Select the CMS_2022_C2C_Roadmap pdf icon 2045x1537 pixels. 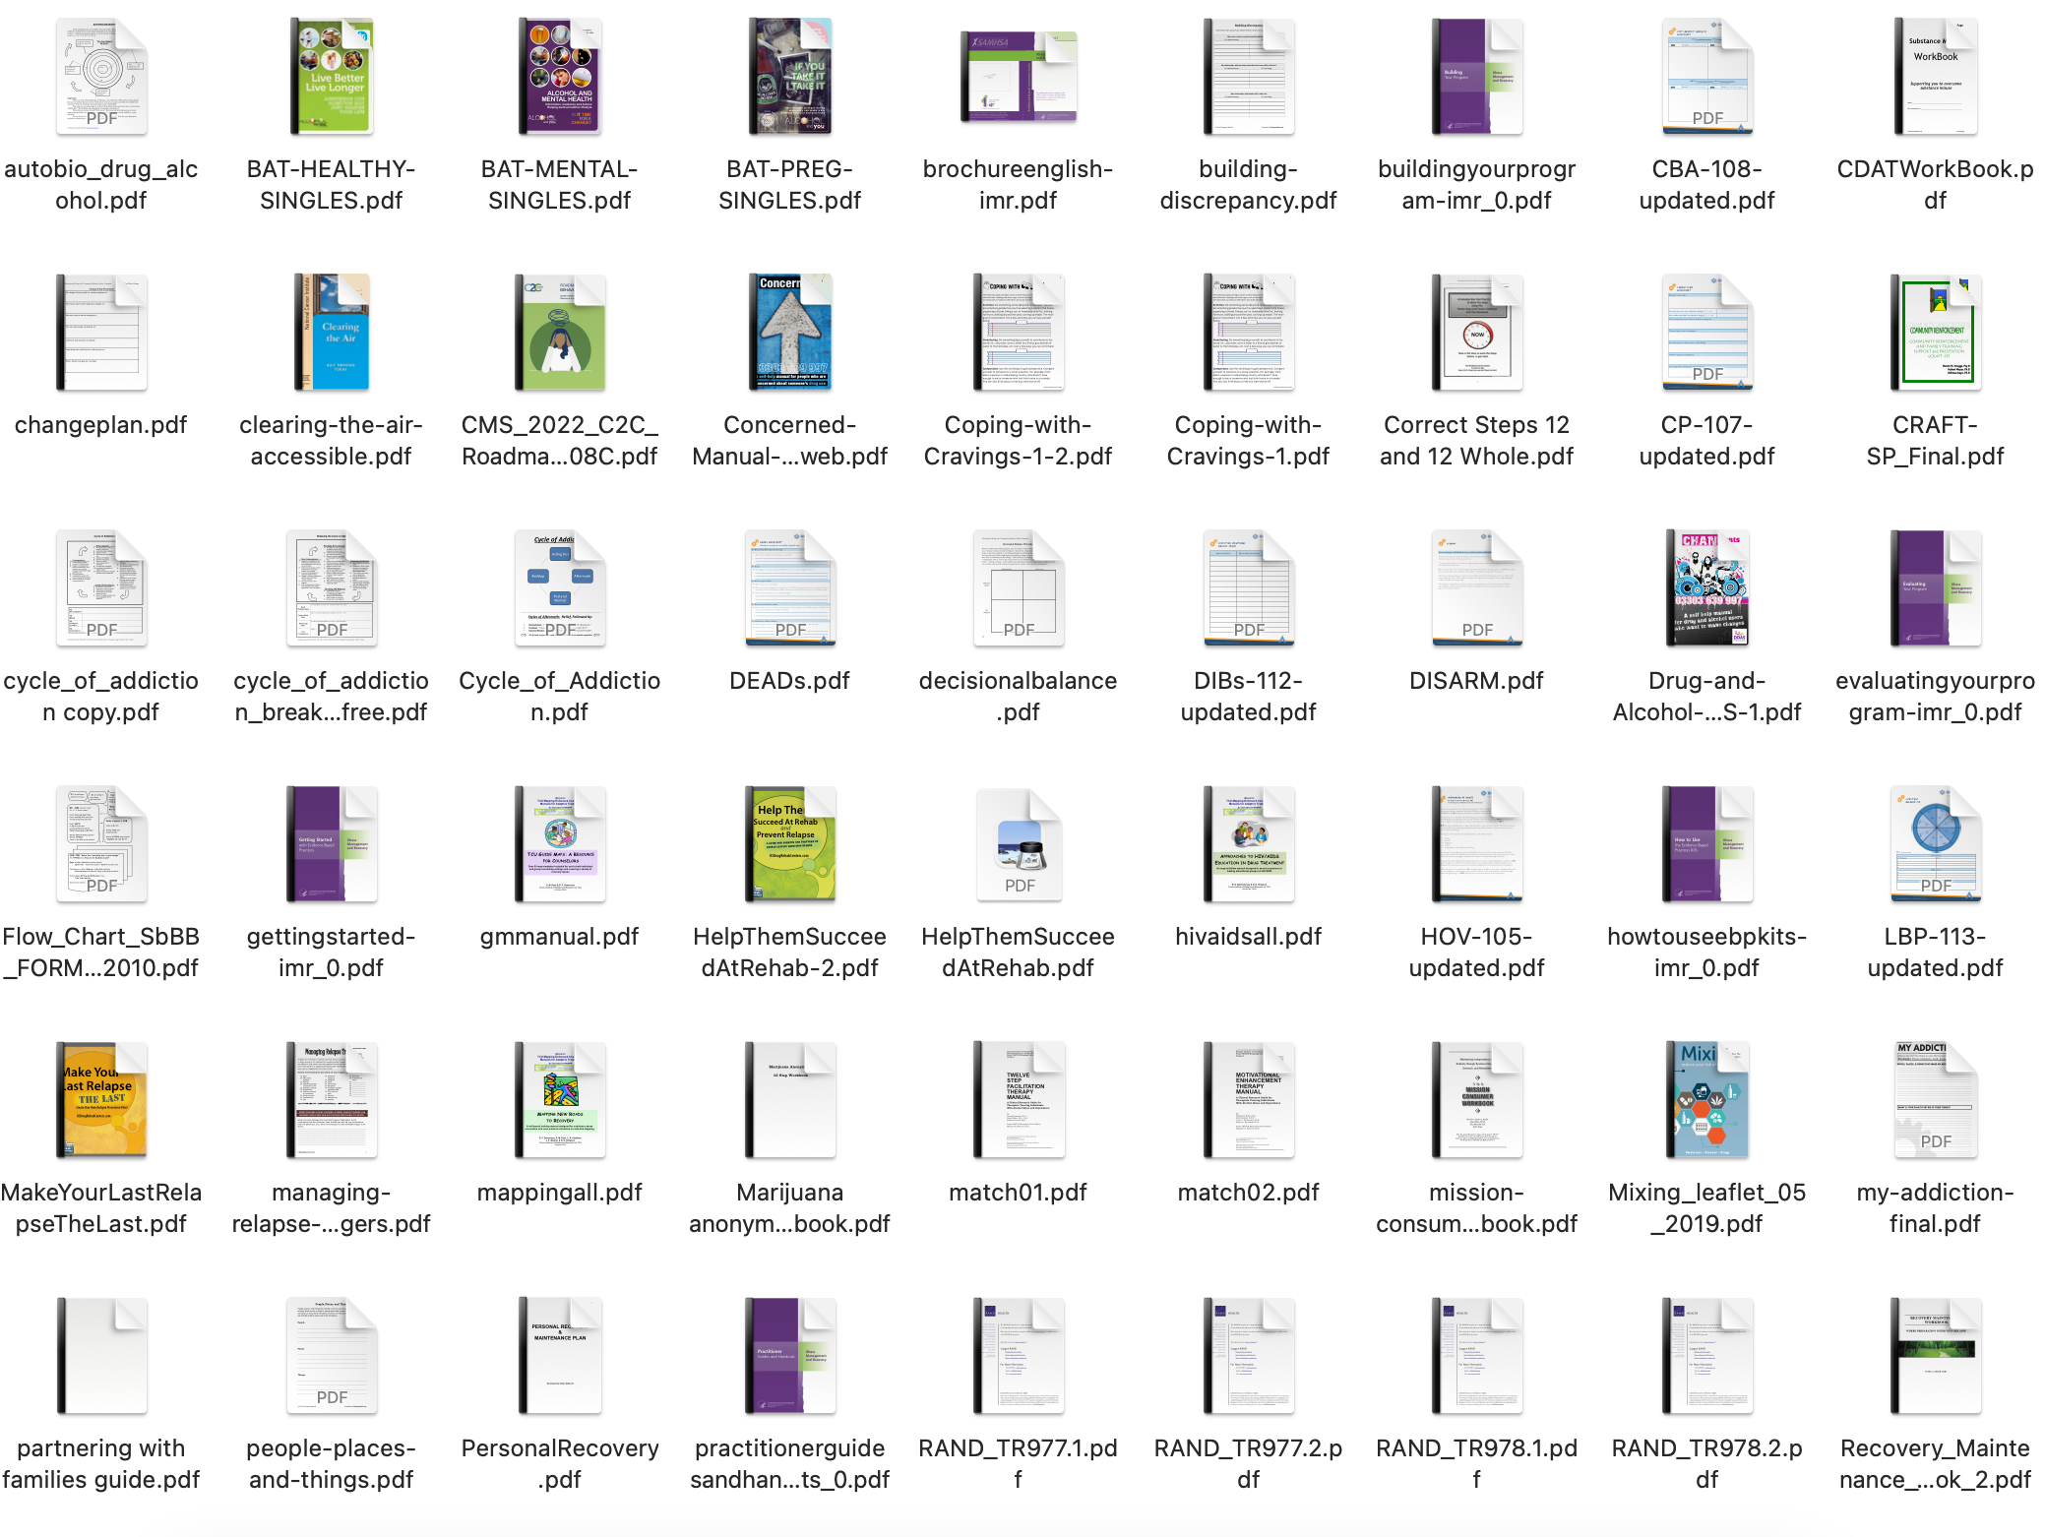pyautogui.click(x=560, y=333)
